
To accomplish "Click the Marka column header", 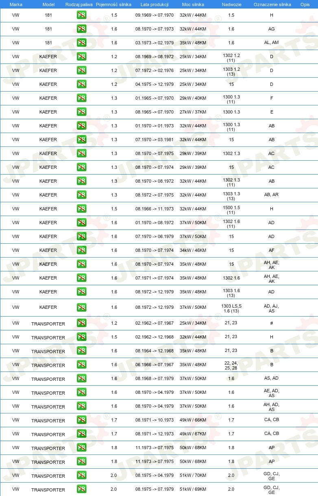I will tap(16, 4).
